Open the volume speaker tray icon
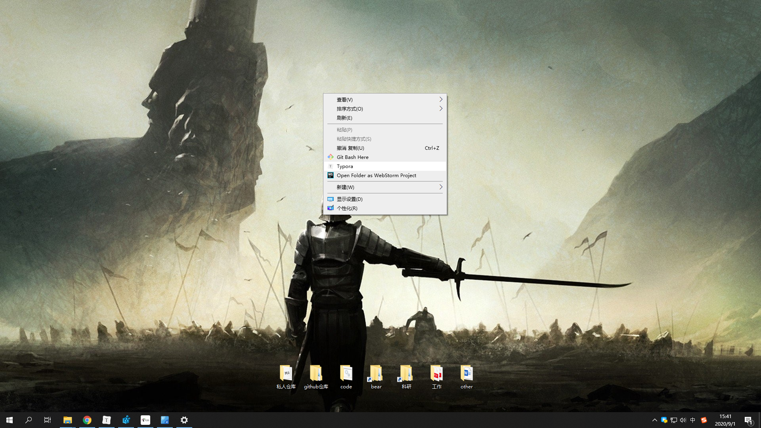The width and height of the screenshot is (761, 428). (683, 420)
